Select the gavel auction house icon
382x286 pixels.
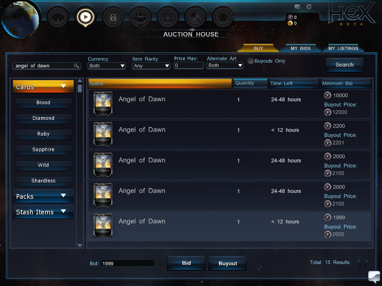click(195, 17)
